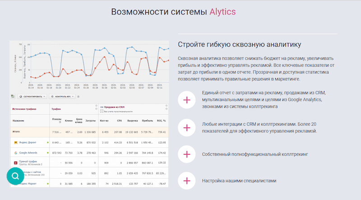Select the Продажи из CRM header
Viewport: 361px width, 200px height.
click(x=114, y=107)
